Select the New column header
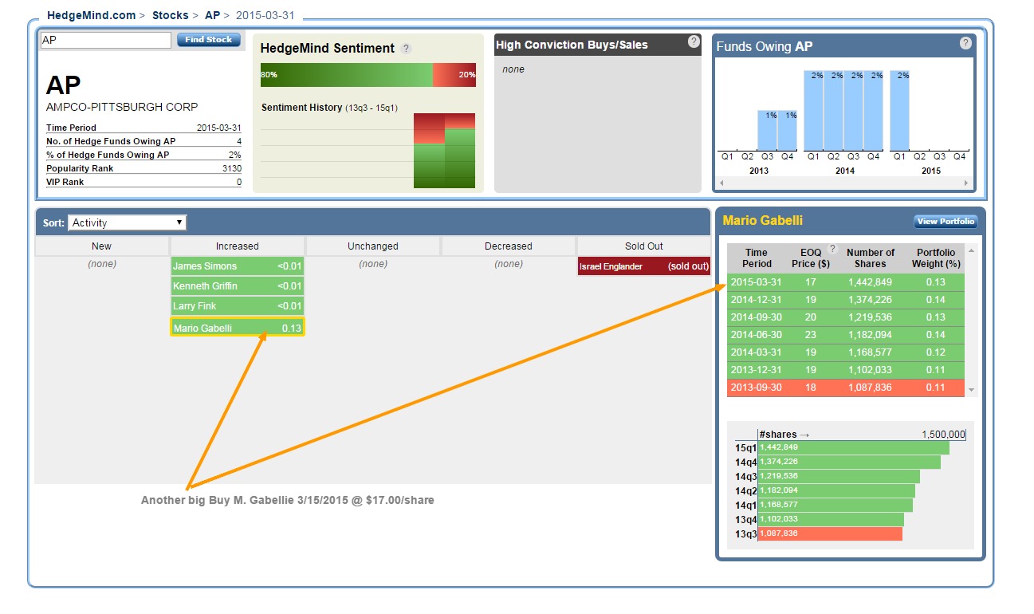This screenshot has height=614, width=1034. (x=102, y=246)
